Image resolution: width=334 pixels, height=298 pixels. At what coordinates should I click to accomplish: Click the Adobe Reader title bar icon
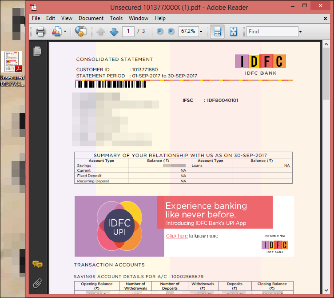tap(33, 7)
